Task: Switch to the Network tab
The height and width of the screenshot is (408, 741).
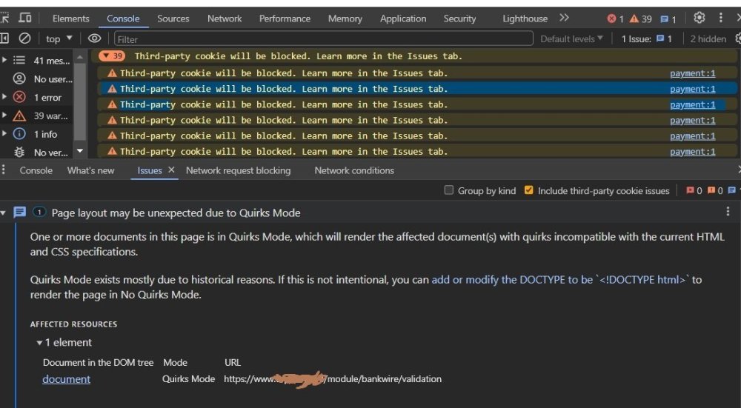Action: (225, 19)
